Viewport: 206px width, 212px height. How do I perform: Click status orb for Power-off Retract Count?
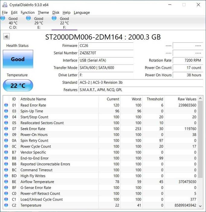pyautogui.click(x=6, y=193)
